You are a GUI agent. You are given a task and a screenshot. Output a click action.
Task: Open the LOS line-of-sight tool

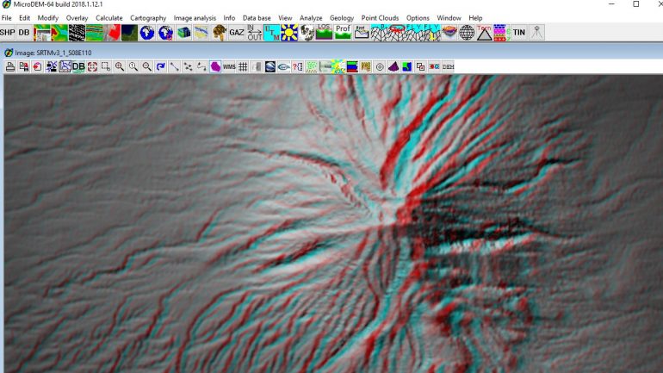click(x=325, y=32)
